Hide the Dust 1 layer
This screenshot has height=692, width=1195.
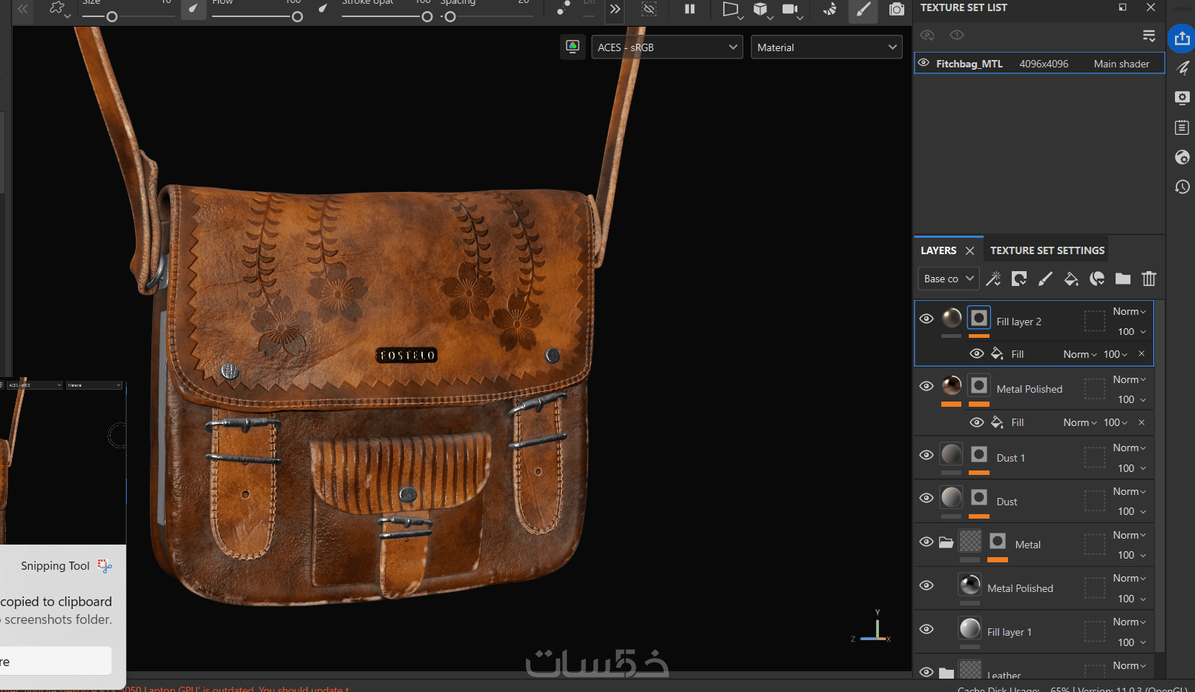926,455
